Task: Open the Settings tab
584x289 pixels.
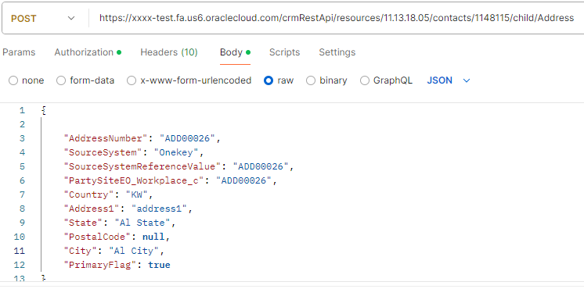Action: click(x=337, y=52)
